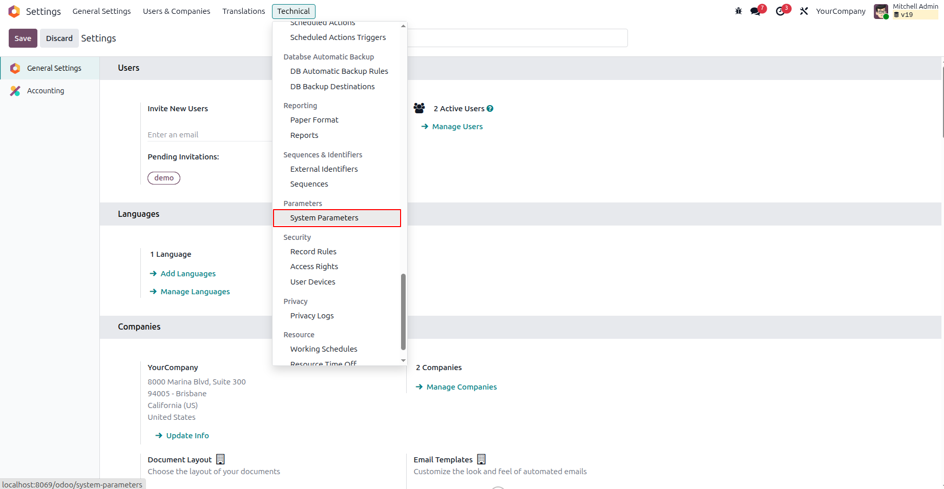
Task: Discard the settings changes
Action: click(x=59, y=38)
